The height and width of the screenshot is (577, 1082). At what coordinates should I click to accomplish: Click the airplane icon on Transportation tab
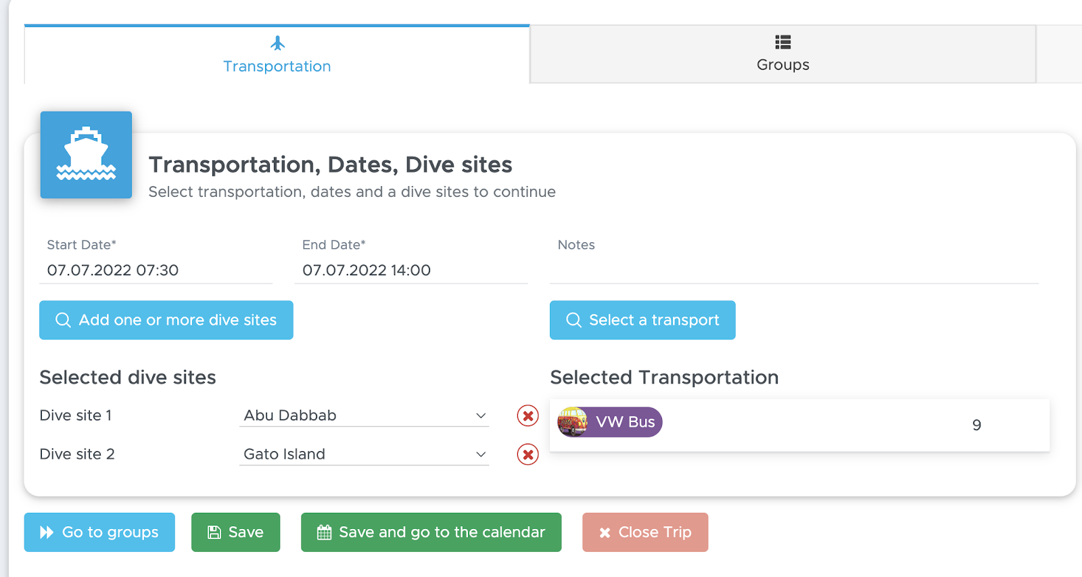[277, 43]
